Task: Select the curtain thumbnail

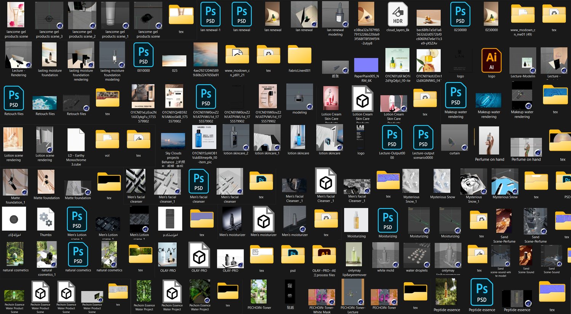Action: 455,137
